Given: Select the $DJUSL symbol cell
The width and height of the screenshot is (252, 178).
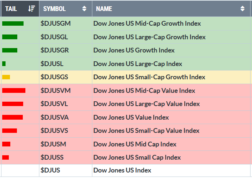Looking at the screenshot, I should click(x=52, y=64).
